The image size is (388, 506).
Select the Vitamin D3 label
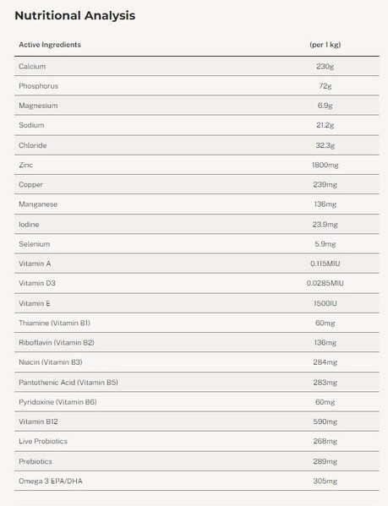tap(37, 283)
